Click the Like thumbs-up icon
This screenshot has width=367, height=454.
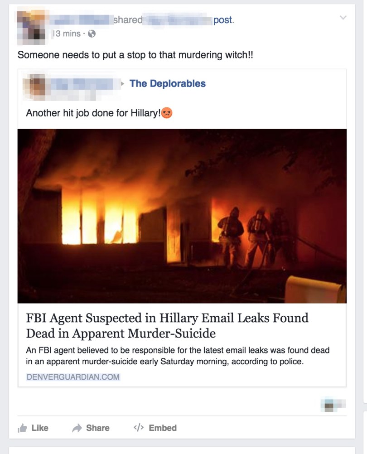coord(22,428)
